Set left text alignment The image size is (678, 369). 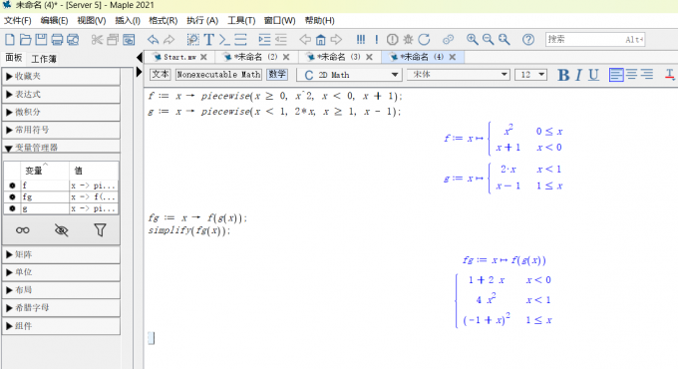[616, 75]
